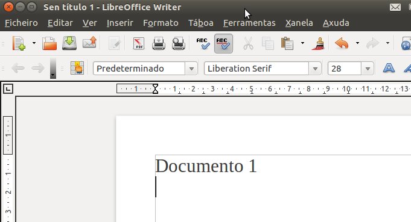This screenshot has width=411, height=222.
Task: Copy selection with the copy icon
Action: coord(267,43)
